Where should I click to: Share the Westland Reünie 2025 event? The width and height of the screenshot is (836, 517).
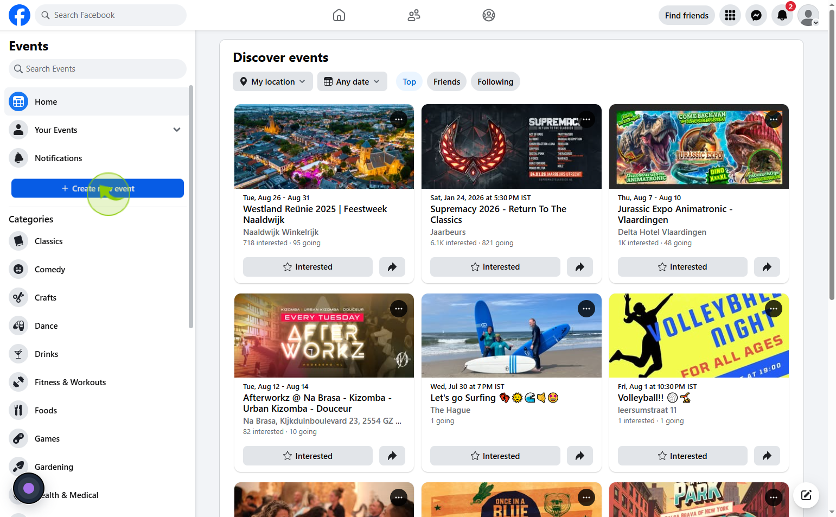[392, 267]
